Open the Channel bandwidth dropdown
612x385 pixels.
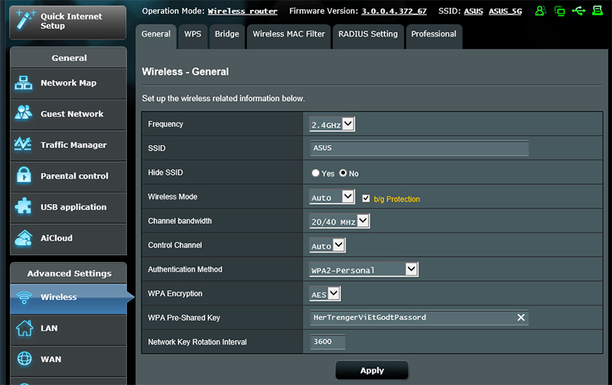click(339, 222)
